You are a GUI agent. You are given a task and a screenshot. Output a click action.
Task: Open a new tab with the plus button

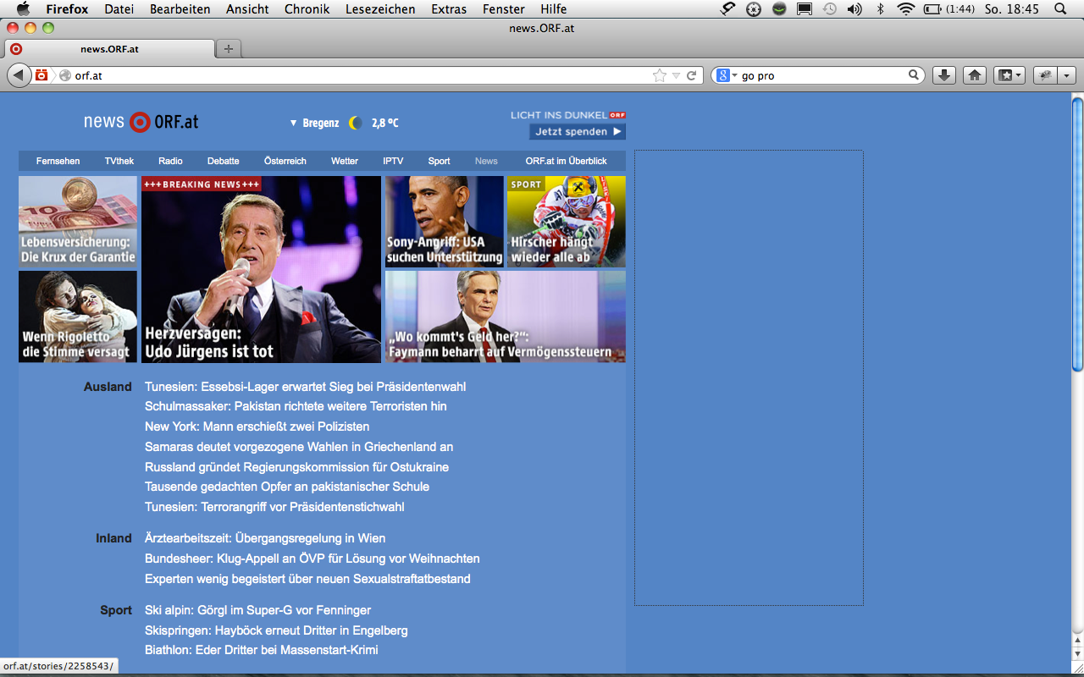(x=228, y=48)
